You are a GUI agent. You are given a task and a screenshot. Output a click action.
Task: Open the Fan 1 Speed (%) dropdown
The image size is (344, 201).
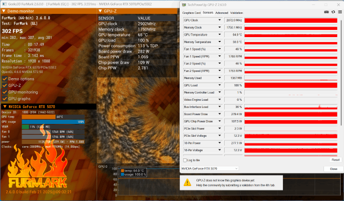point(219,49)
